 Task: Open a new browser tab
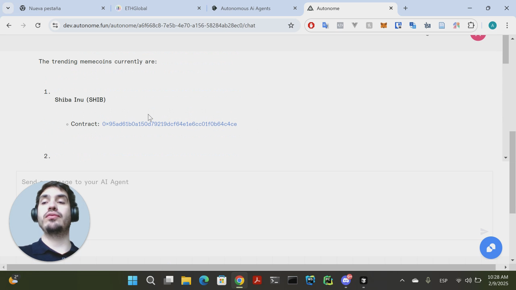[x=406, y=8]
